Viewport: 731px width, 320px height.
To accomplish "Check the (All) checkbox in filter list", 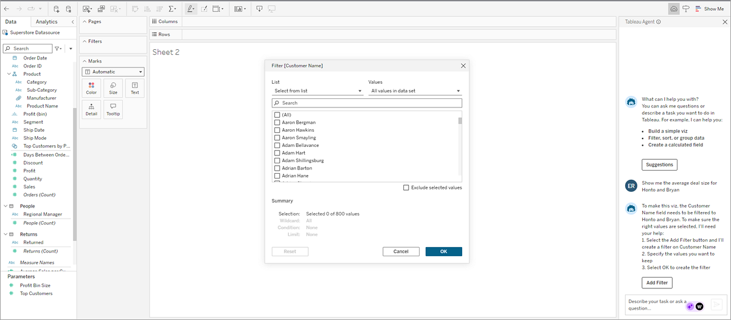I will pos(277,115).
